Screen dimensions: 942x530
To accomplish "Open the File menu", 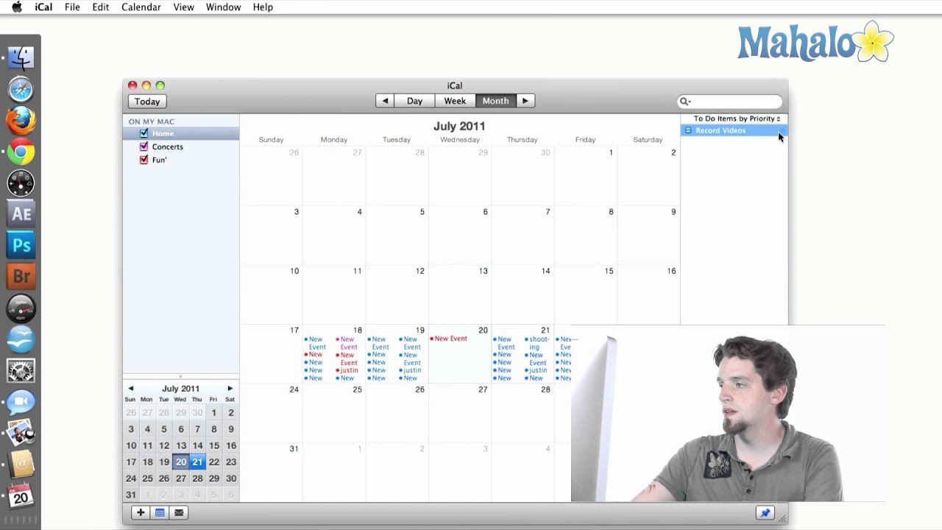I will (72, 7).
